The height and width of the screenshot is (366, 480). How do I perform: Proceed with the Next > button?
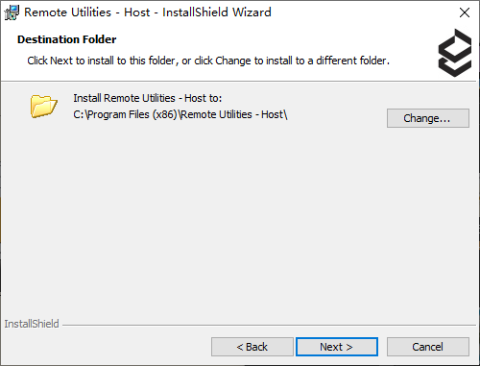pos(337,347)
